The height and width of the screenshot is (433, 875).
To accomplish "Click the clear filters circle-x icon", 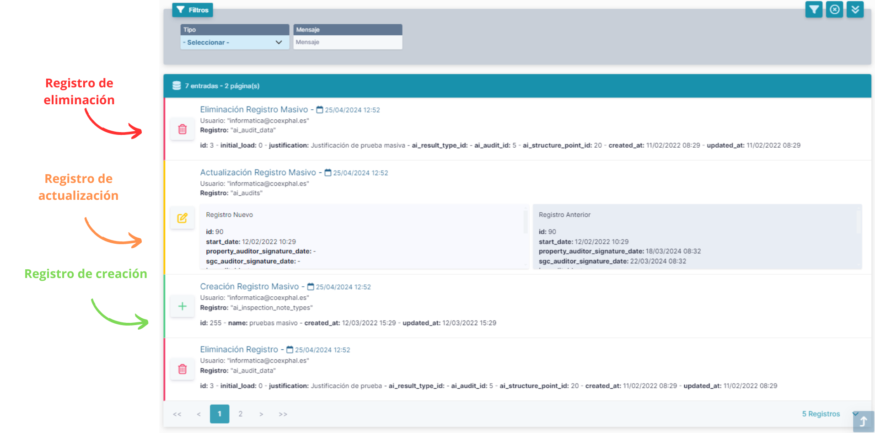I will tap(834, 10).
